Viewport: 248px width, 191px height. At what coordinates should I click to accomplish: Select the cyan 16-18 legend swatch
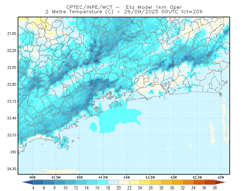pyautogui.click(x=103, y=182)
